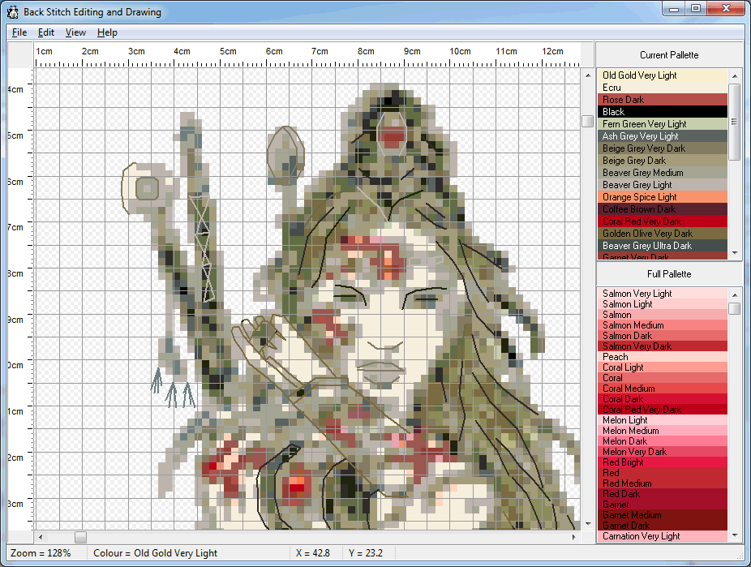751x567 pixels.
Task: Click canvas horizontal scroll right arrow
Action: click(573, 537)
